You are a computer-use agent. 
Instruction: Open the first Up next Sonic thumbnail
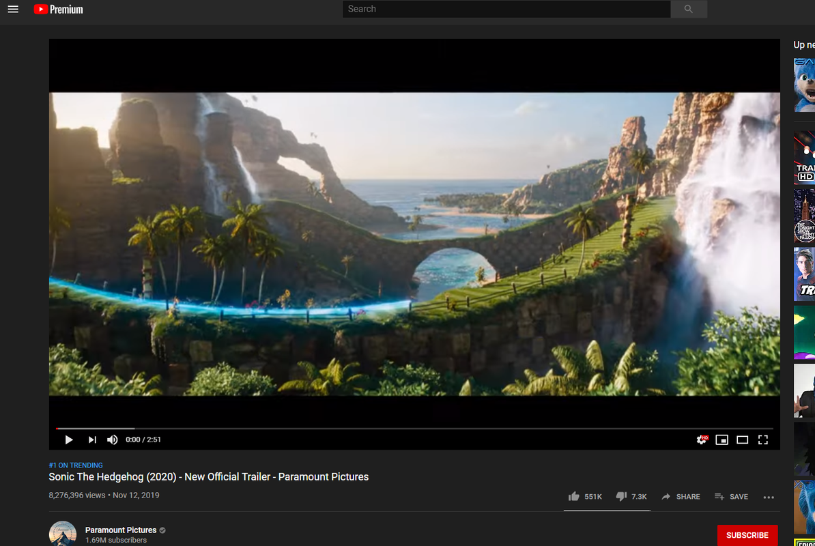(x=805, y=85)
